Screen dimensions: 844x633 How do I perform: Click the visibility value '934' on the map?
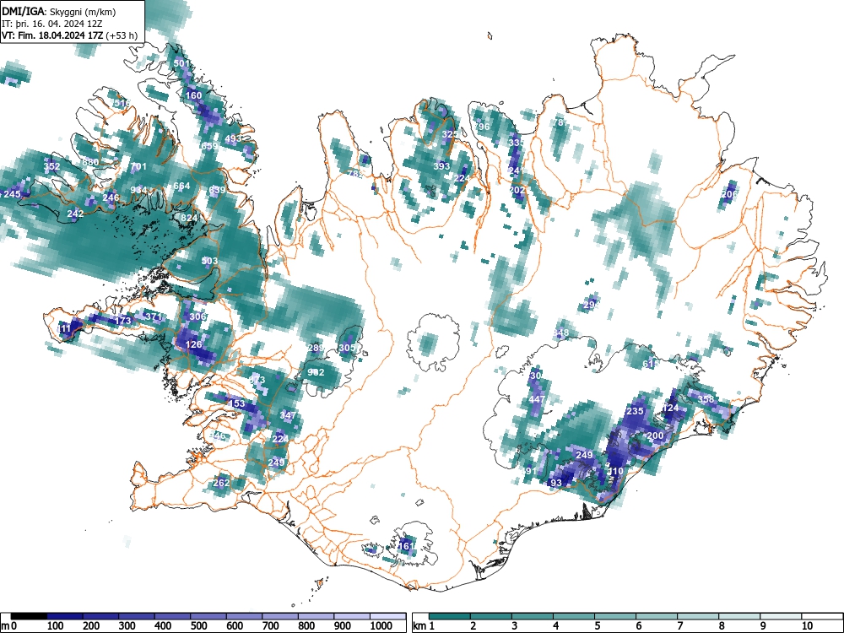138,190
